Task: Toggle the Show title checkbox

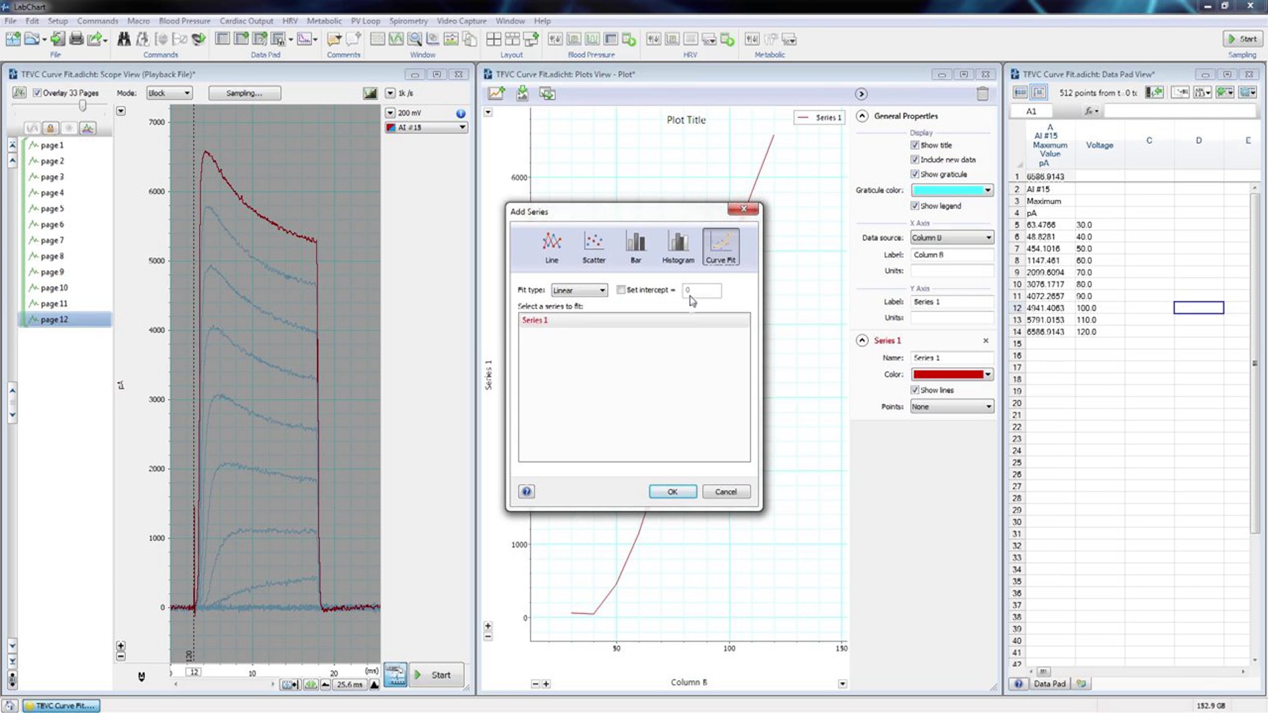Action: [x=915, y=145]
